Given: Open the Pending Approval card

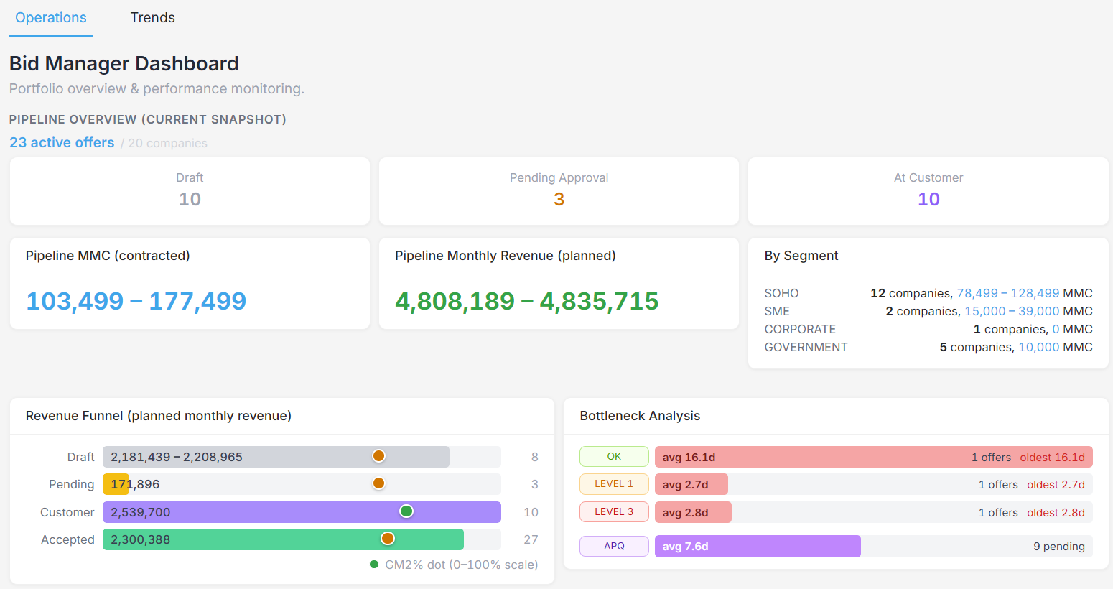Looking at the screenshot, I should 559,191.
